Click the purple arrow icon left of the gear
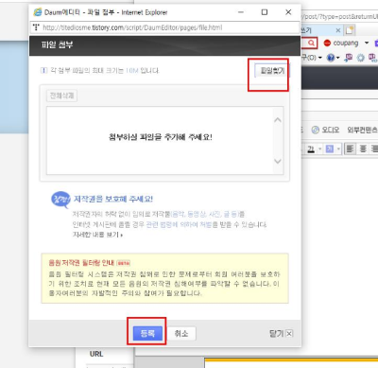 [349, 58]
